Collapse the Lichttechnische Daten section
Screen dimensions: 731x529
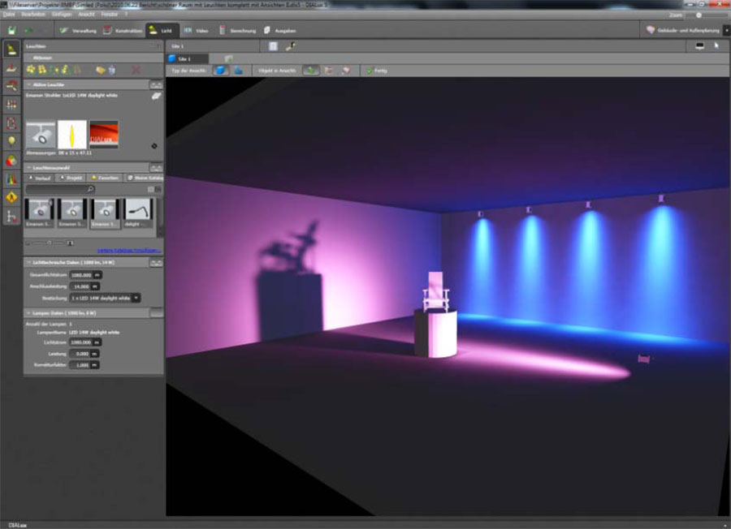pos(29,263)
